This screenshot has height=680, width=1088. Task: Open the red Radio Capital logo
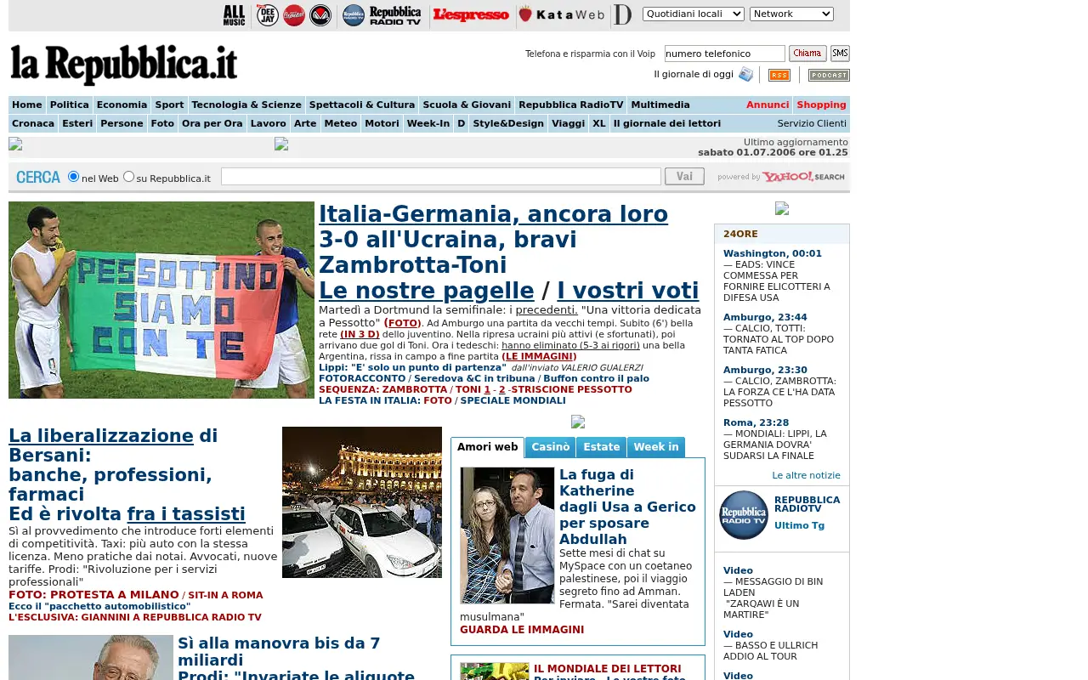tap(294, 15)
